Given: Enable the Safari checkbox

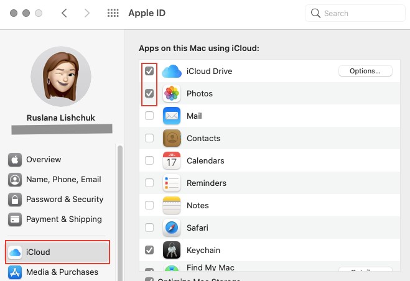Looking at the screenshot, I should click(149, 228).
